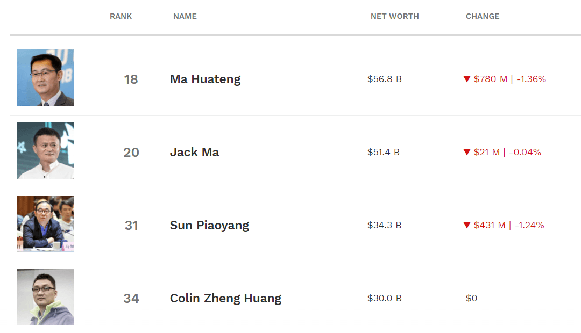Sort by the NAME column header
Screen dimensions: 581x333
click(x=185, y=16)
